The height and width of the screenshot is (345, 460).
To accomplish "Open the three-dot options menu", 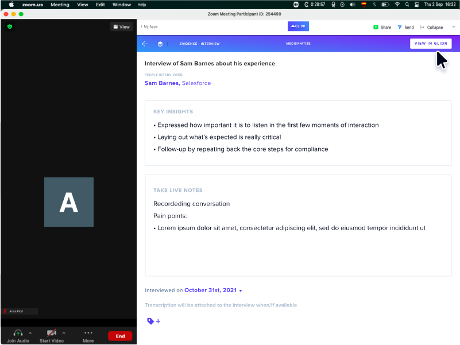I will (x=453, y=27).
